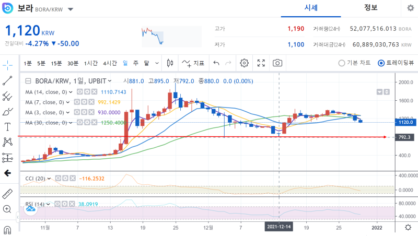
Task: Toggle the magnet snap mode
Action: tap(7, 230)
